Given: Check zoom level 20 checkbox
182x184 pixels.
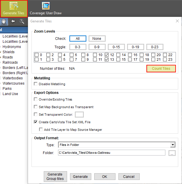Looking at the screenshot, I should click(x=153, y=55).
